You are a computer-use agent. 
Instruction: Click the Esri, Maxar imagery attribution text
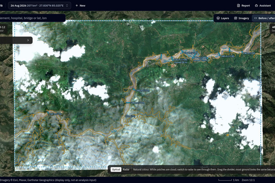[x=48, y=180]
